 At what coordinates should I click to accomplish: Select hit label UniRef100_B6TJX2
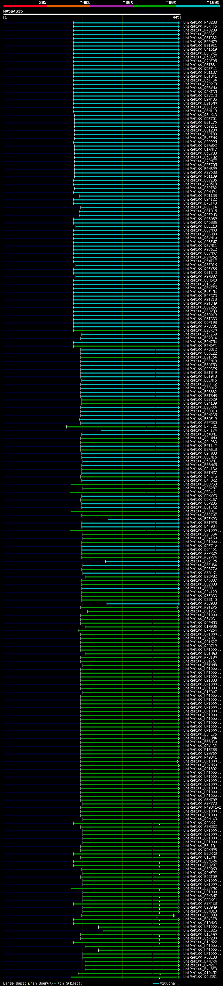(200, 507)
